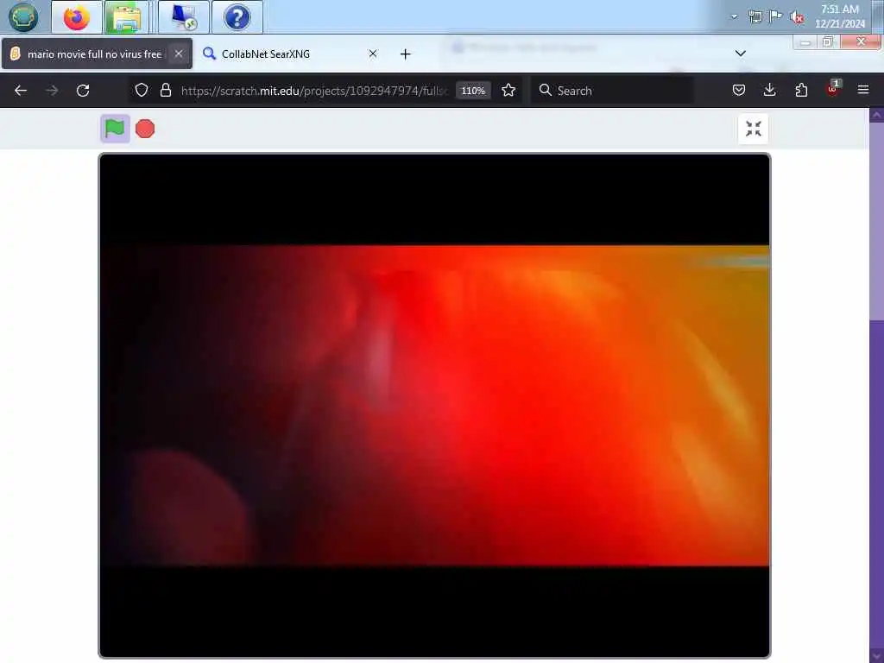The width and height of the screenshot is (884, 663).
Task: View site security padlock information
Action: point(165,90)
